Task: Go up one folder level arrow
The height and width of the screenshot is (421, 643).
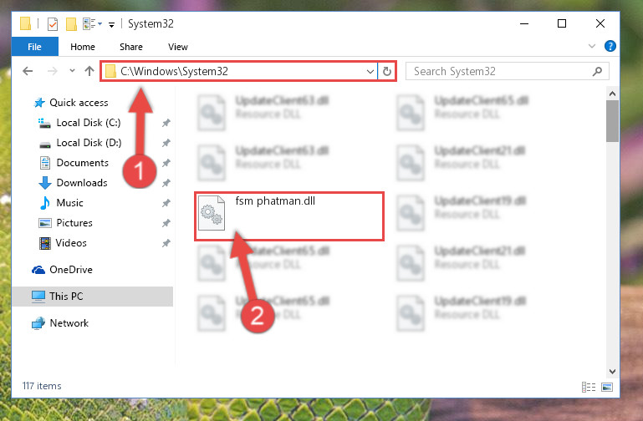Action: pyautogui.click(x=89, y=71)
